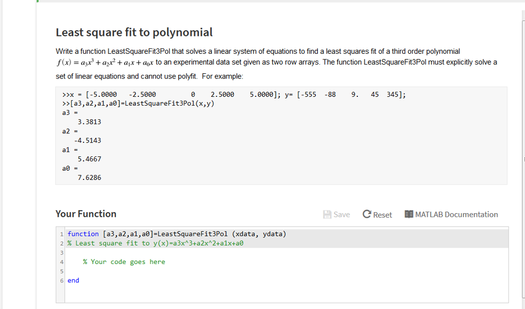Click the 'Least square fit to polynomial' title

[x=134, y=32]
